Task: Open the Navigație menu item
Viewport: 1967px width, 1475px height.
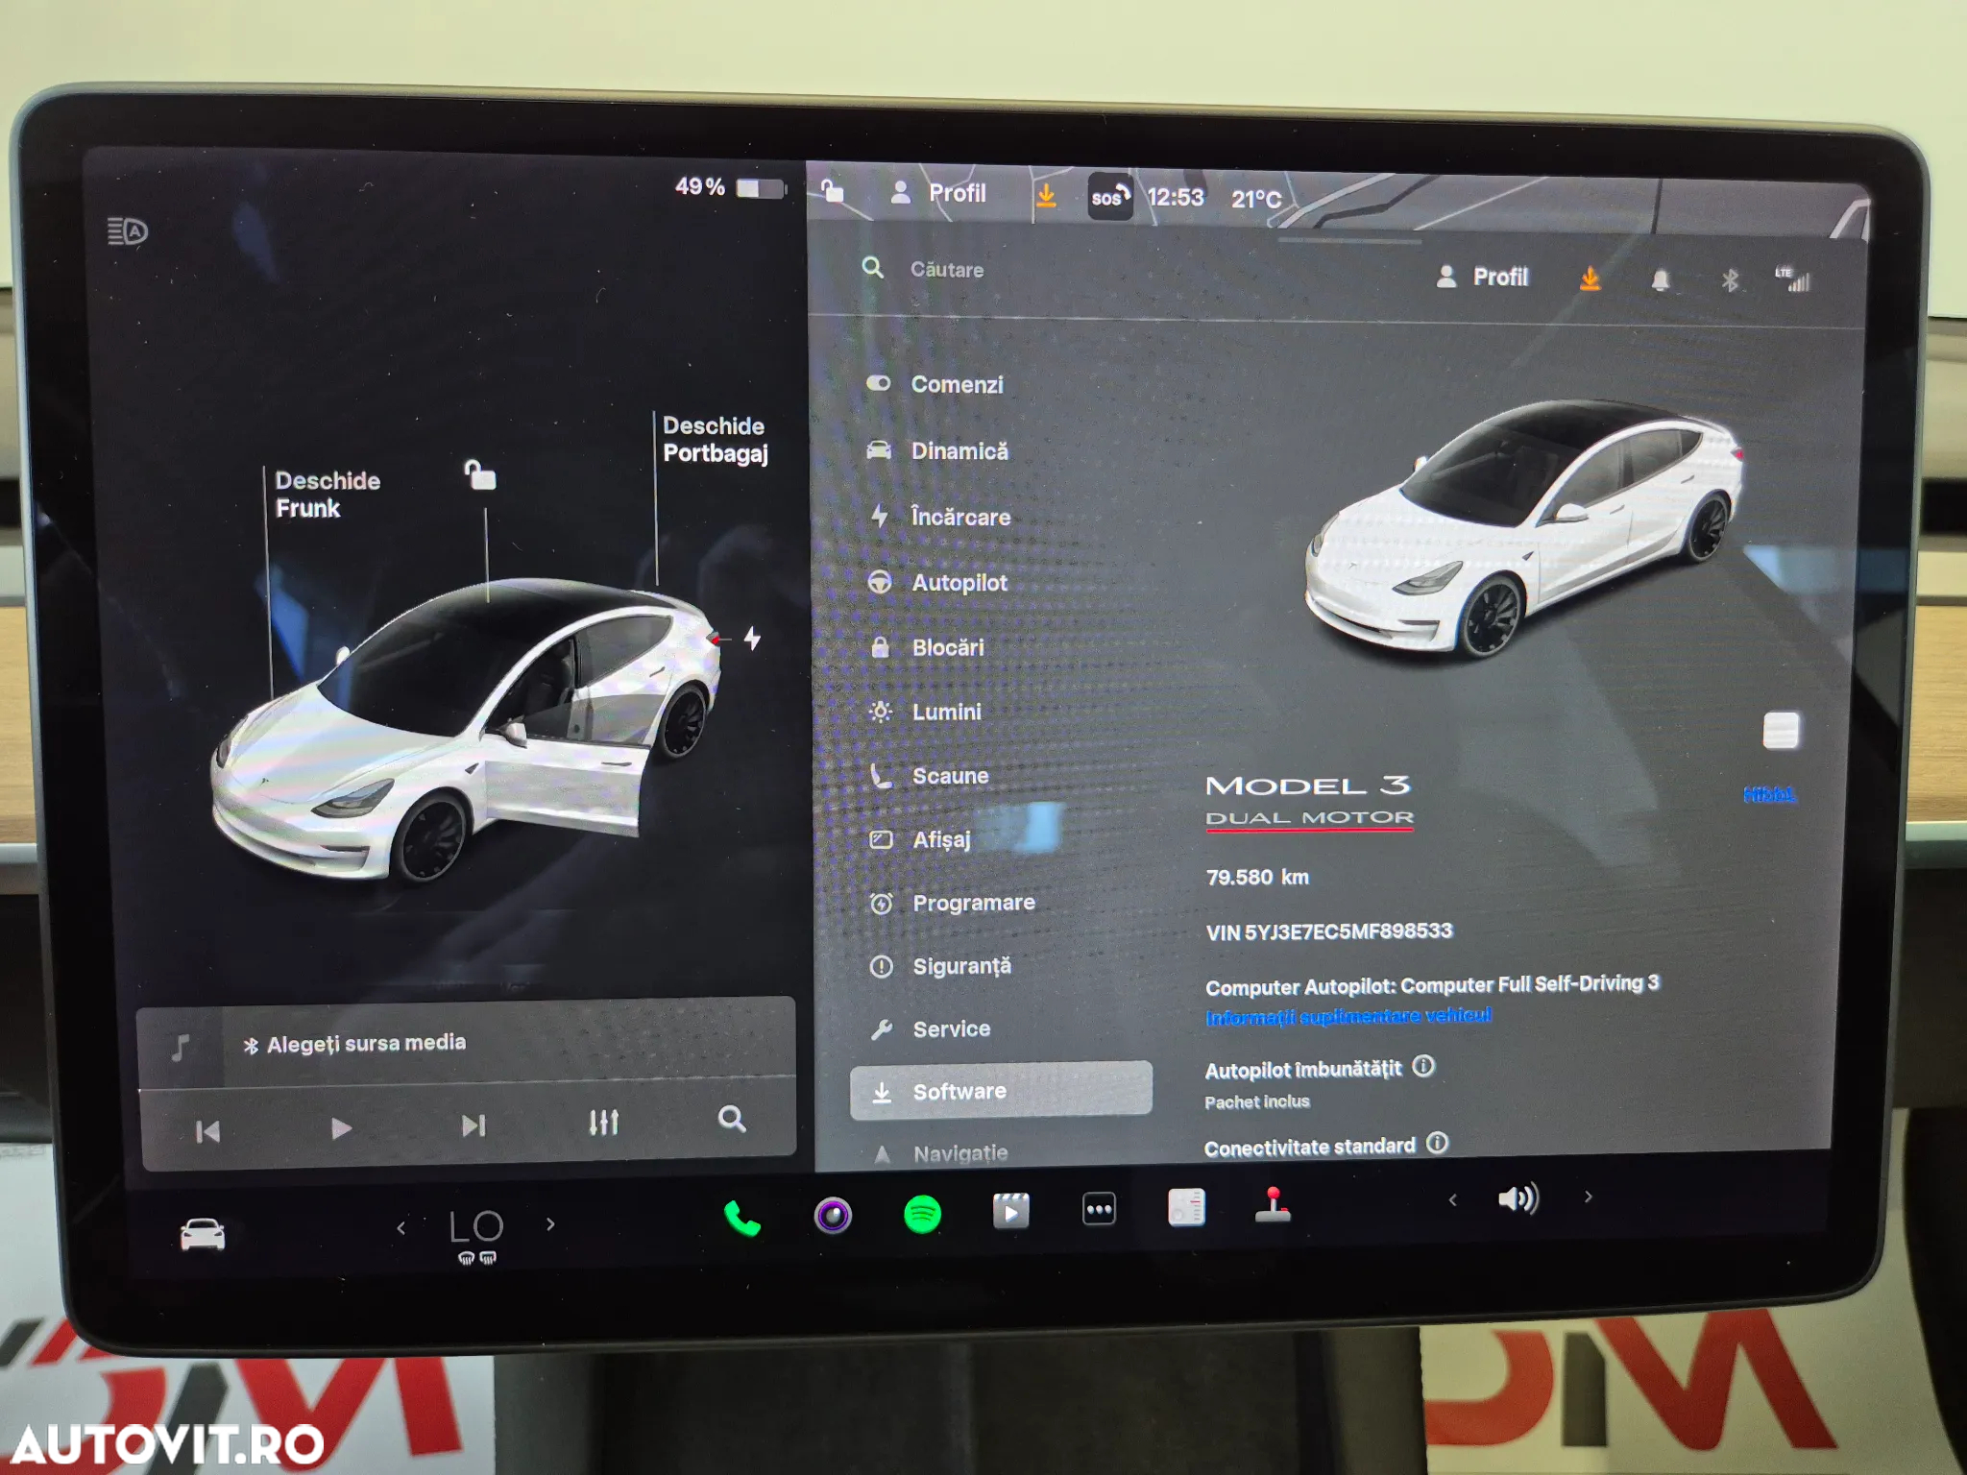Action: point(941,1153)
